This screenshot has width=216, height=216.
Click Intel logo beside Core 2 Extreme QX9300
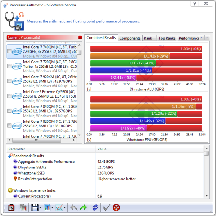pos(17,96)
